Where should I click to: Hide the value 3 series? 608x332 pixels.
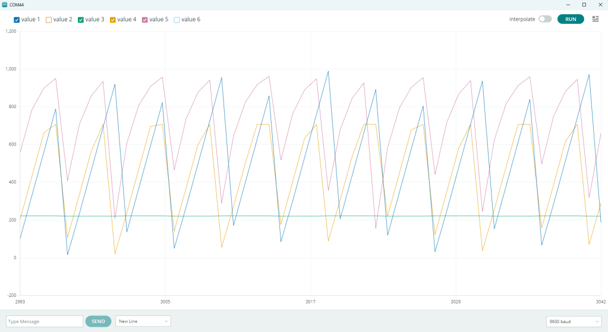point(81,20)
